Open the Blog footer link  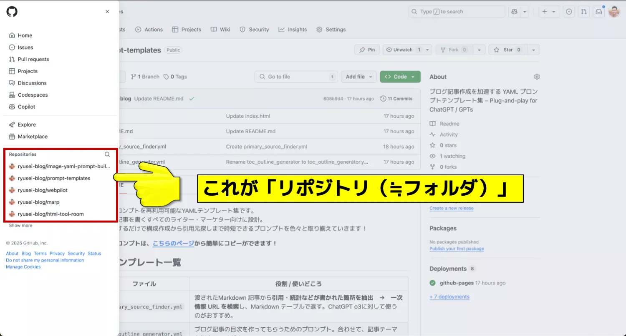point(26,254)
